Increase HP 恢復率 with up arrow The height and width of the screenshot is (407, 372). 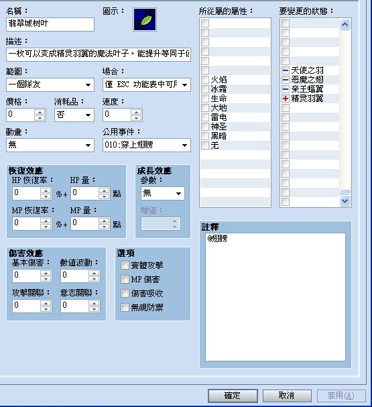coord(46,190)
